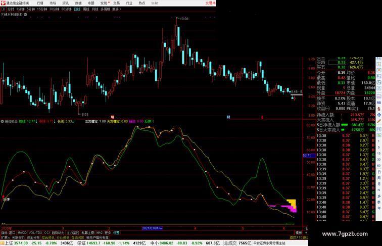
Task: Select the CCI indicator button
Action: 47,233
